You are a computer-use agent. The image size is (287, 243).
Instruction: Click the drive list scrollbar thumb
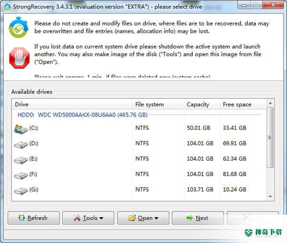click(270, 138)
